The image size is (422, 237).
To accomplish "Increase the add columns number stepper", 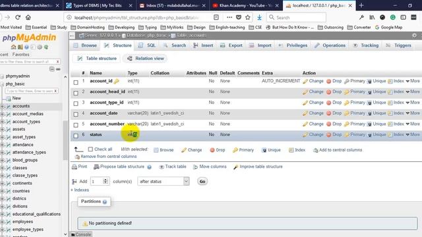I will [x=105, y=180].
